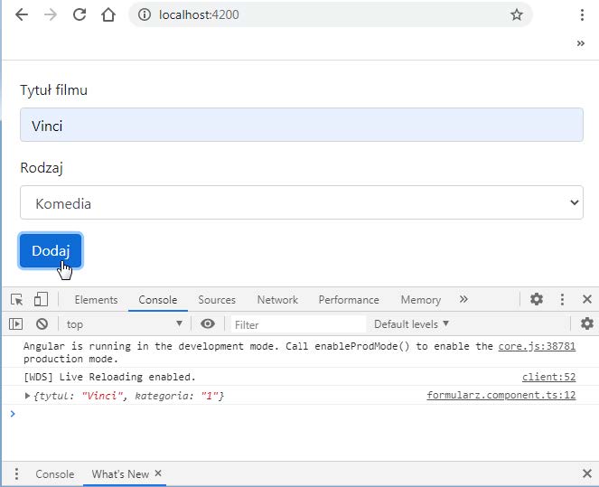
Task: Open DevTools settings gear icon
Action: [537, 300]
